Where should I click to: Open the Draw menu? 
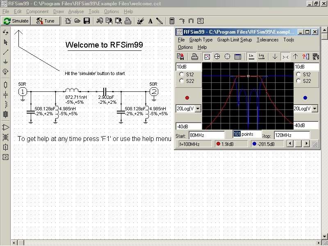pyautogui.click(x=58, y=11)
